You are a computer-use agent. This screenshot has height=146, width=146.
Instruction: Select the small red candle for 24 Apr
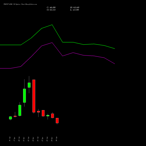tap(39, 112)
